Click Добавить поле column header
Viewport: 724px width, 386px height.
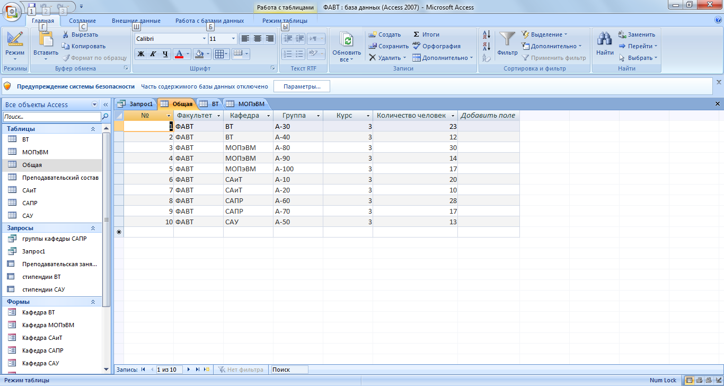pyautogui.click(x=488, y=116)
